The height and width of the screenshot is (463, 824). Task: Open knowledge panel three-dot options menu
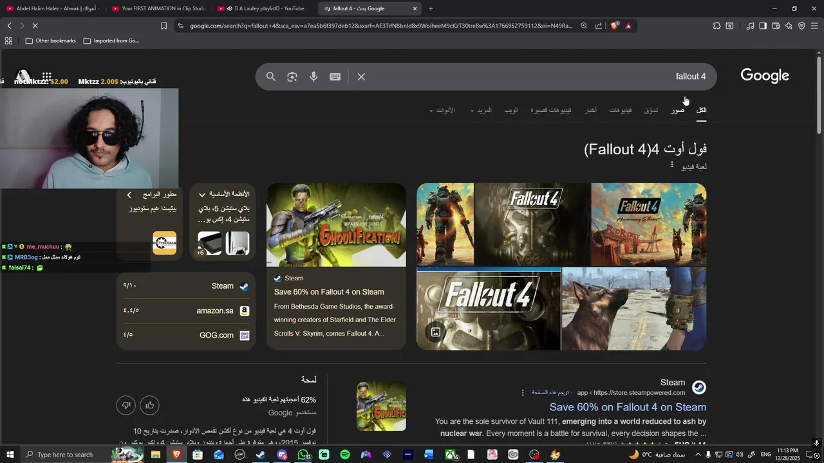(671, 165)
